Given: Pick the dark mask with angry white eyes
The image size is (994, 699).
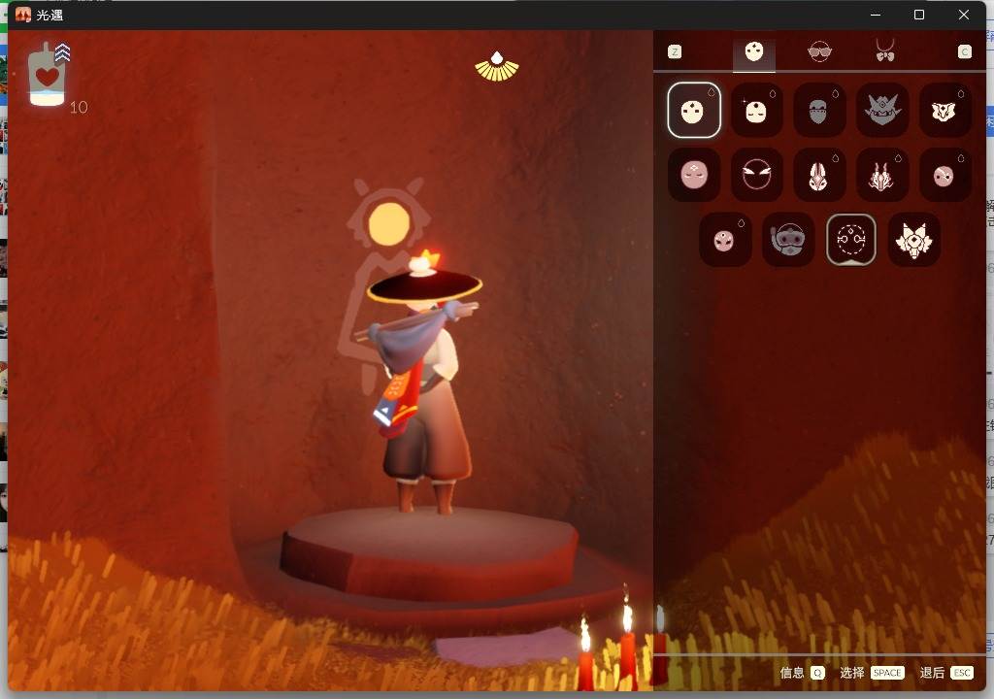Looking at the screenshot, I should pos(756,175).
